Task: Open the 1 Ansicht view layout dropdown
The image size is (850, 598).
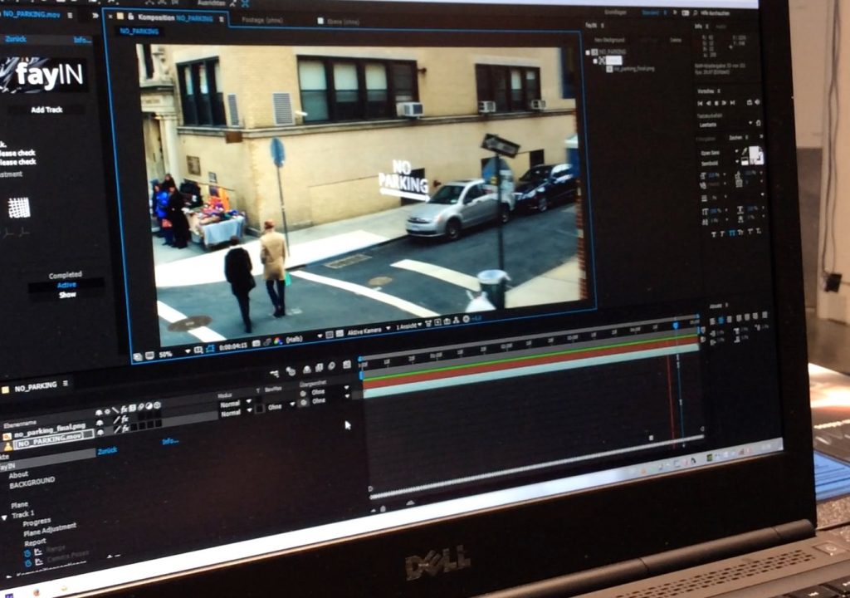Action: pos(408,326)
